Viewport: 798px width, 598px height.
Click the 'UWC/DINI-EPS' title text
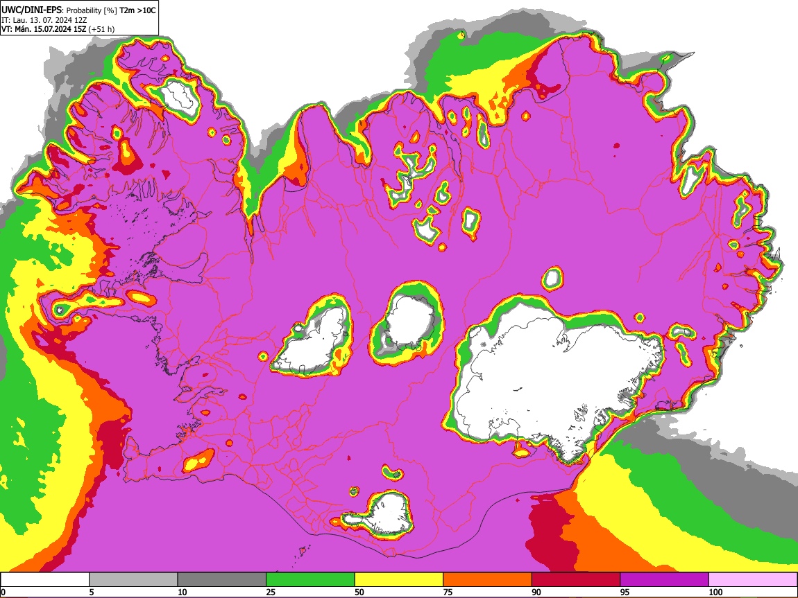tap(31, 10)
